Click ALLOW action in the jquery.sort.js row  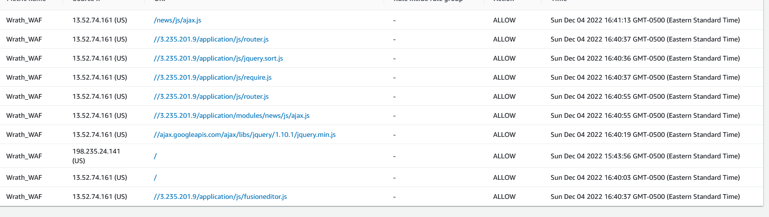(x=504, y=58)
